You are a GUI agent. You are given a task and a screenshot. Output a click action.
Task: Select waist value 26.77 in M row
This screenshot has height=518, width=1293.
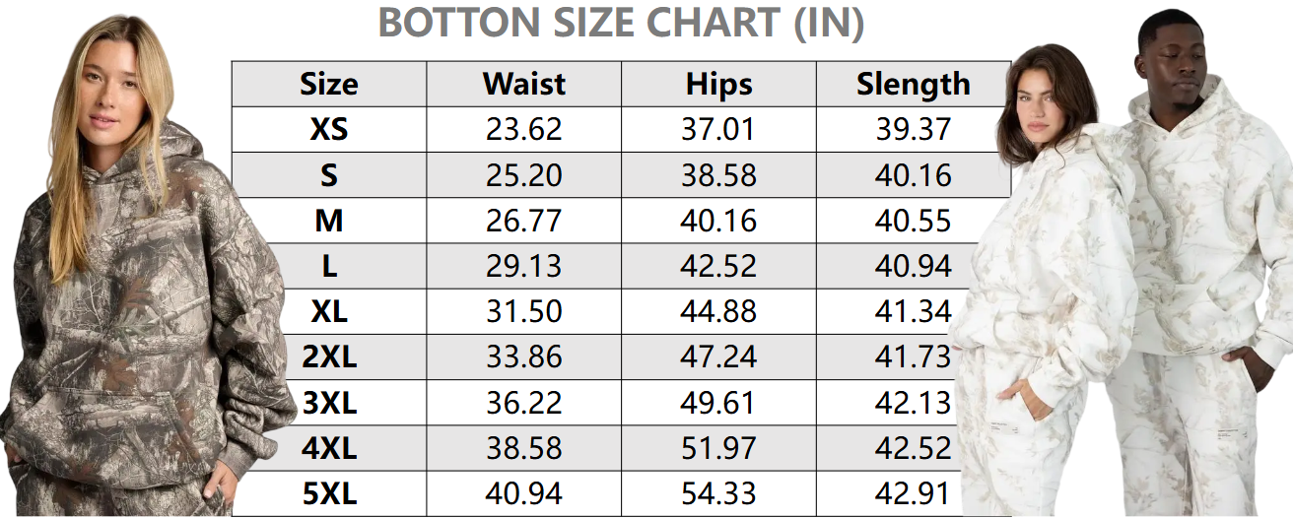click(x=523, y=221)
